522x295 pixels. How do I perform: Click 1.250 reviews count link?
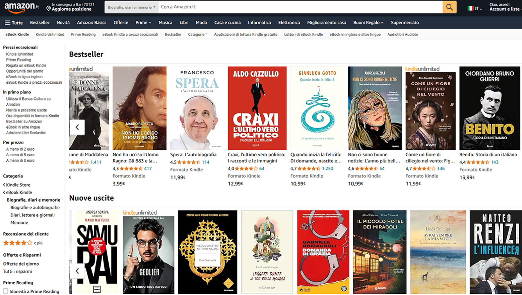coord(327,169)
